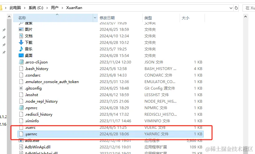Screen dimensions: 255x154
Task: Click the Documents (文档) folder icon
Action: pyautogui.click(x=21, y=36)
